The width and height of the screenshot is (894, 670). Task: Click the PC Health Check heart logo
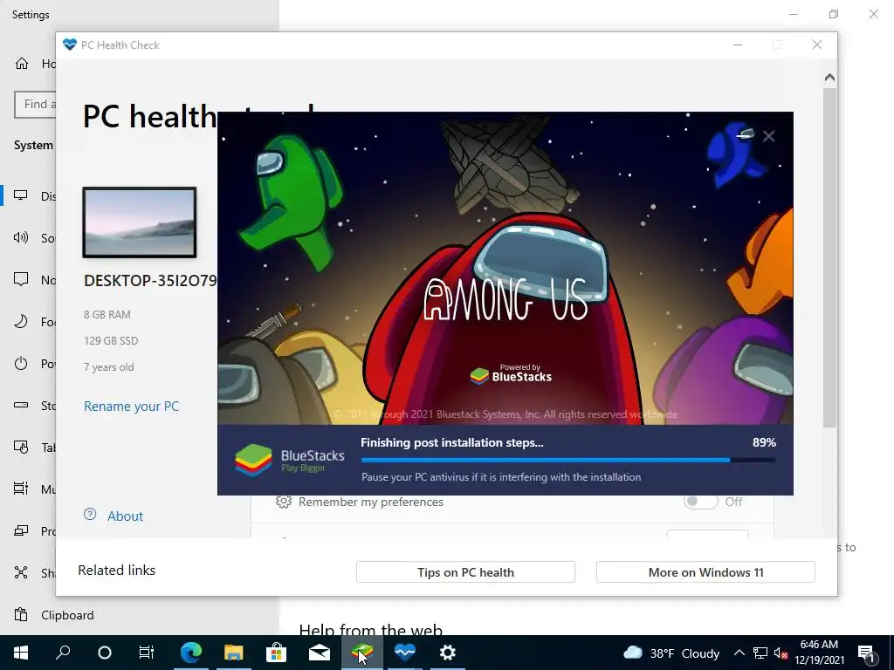[70, 44]
